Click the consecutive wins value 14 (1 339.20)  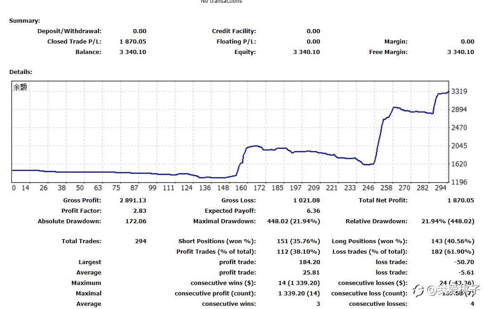299,284
